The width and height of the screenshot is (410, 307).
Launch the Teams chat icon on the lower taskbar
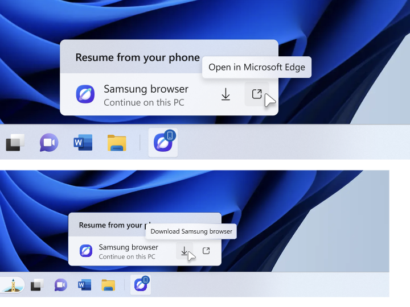[x=61, y=285]
